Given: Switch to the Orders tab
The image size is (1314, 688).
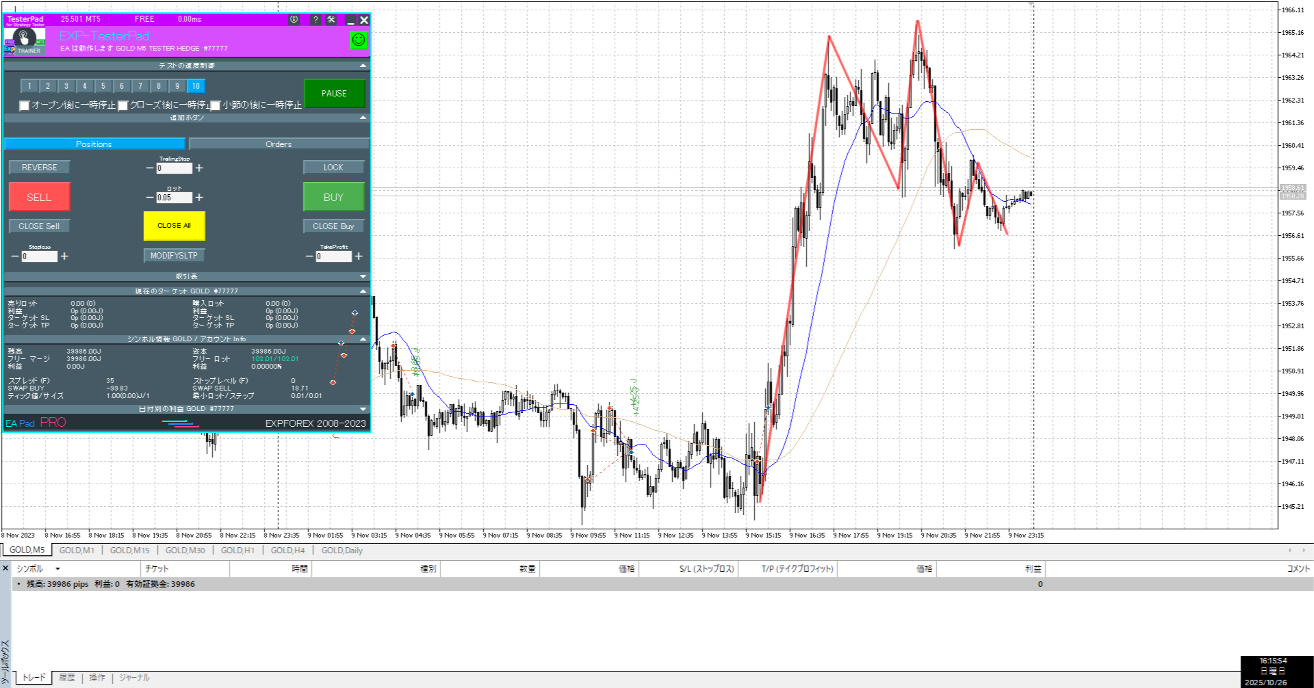Looking at the screenshot, I should click(x=279, y=144).
